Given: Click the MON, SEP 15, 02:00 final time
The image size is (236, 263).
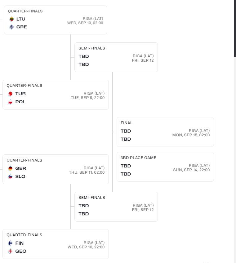Looking at the screenshot, I should (191, 135).
